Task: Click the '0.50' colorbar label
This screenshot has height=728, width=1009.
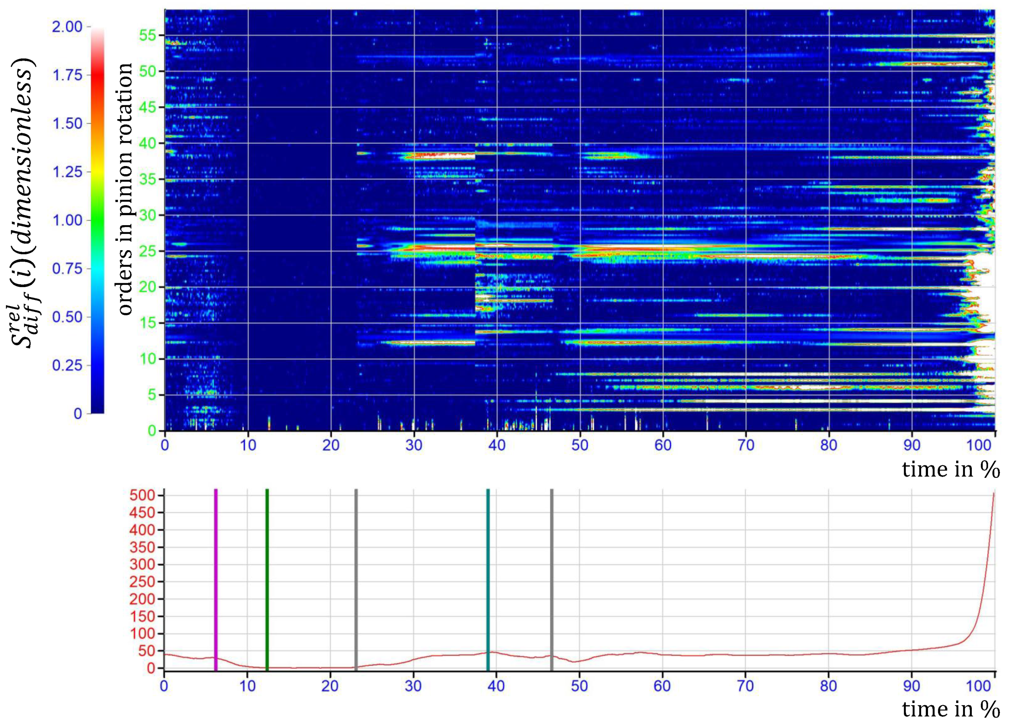Action: tap(67, 317)
